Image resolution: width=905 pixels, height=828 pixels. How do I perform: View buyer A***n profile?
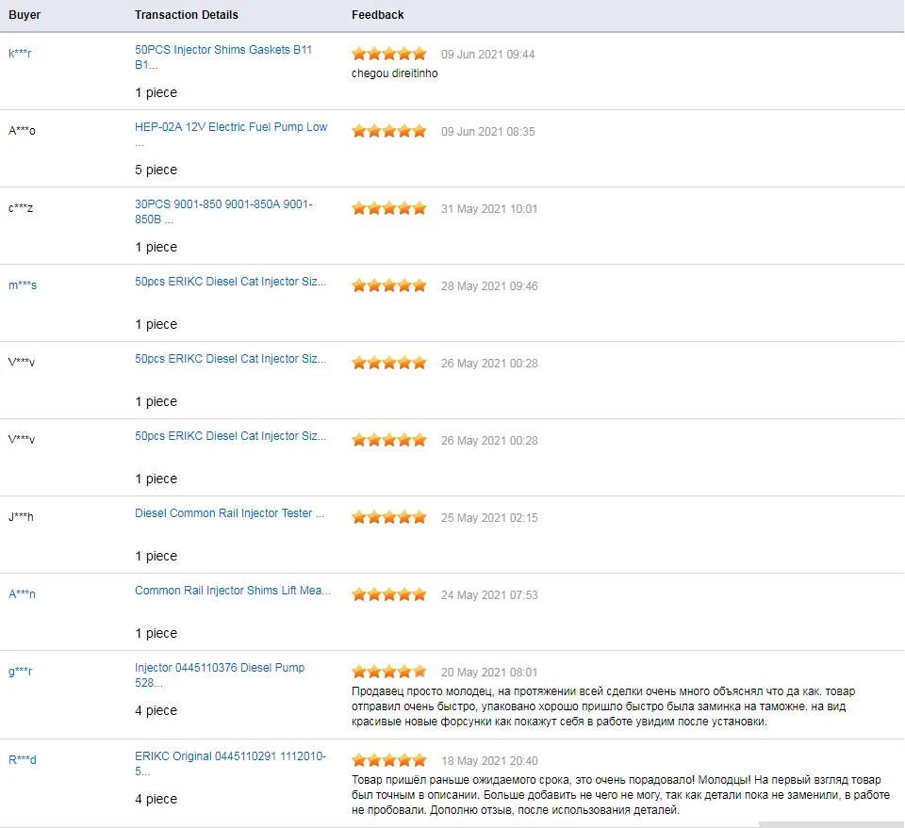[22, 594]
